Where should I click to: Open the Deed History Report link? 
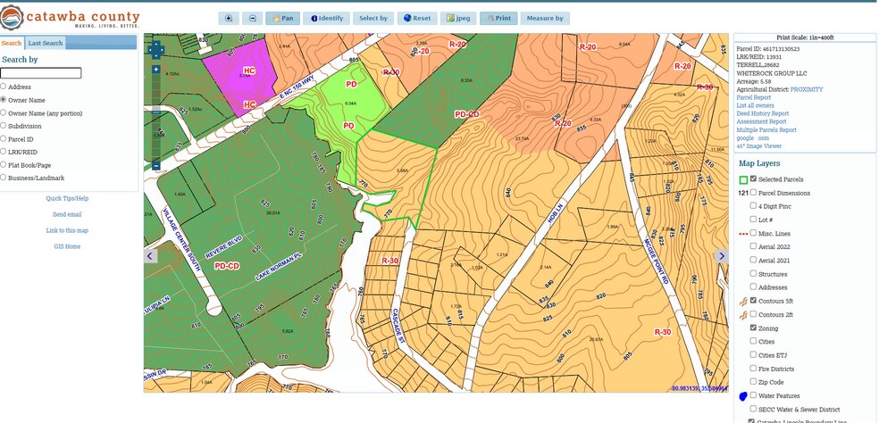(762, 113)
